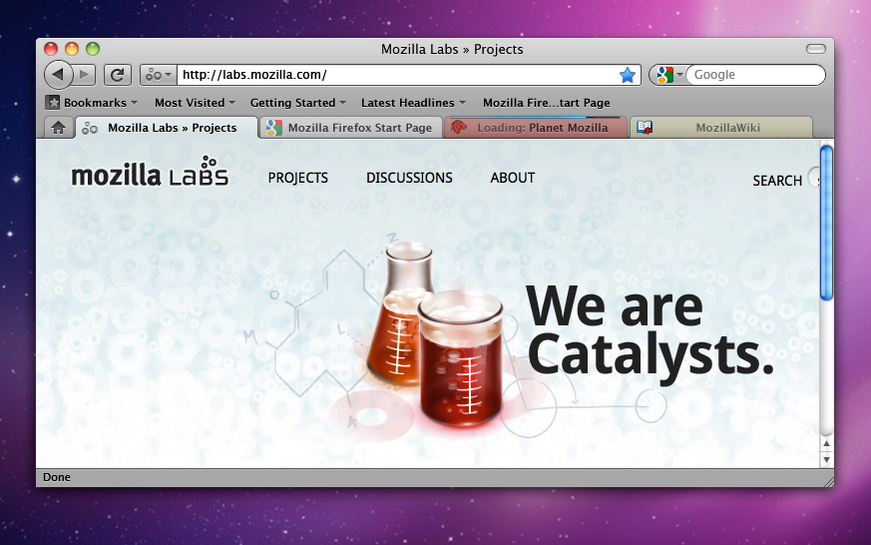
Task: Click the scrollbar down arrow
Action: coord(826,459)
